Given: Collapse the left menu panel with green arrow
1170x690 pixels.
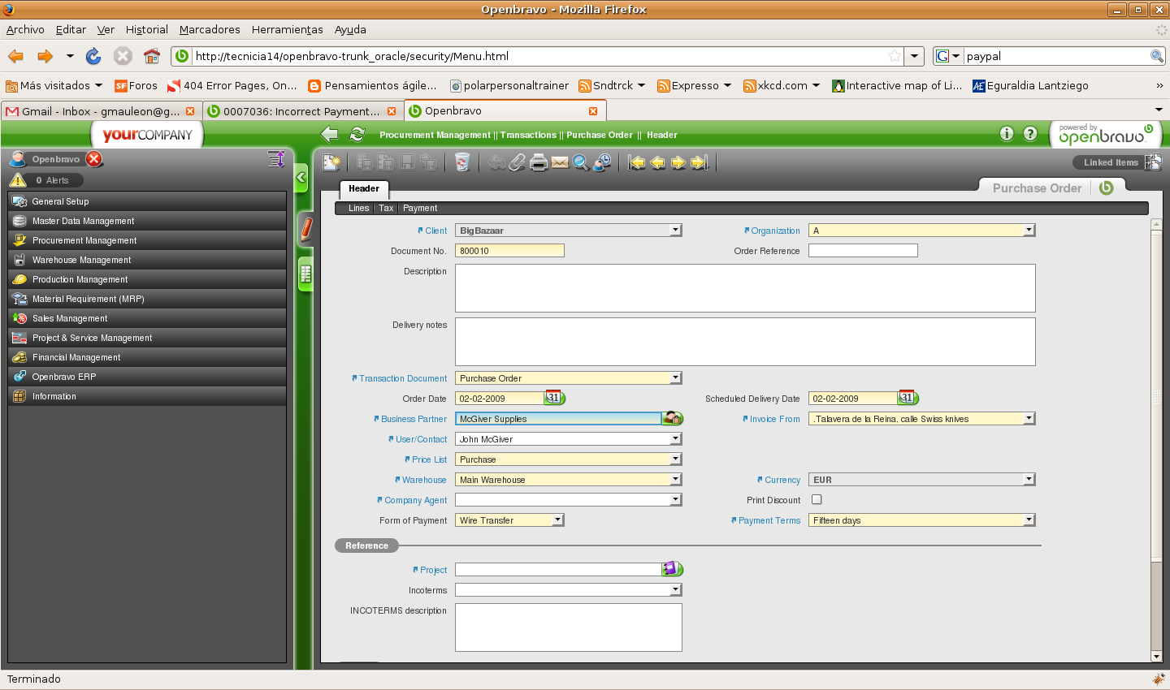Looking at the screenshot, I should tap(301, 177).
